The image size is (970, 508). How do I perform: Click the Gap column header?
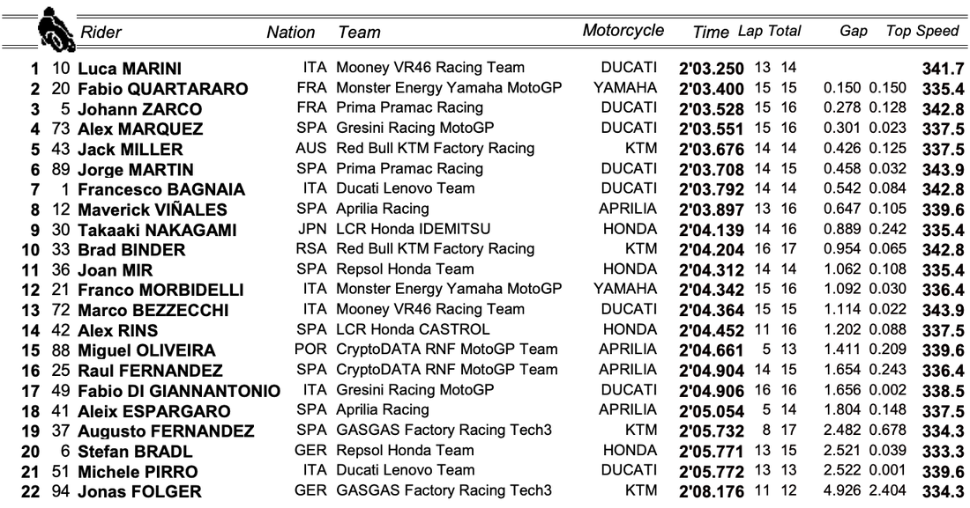pyautogui.click(x=854, y=31)
